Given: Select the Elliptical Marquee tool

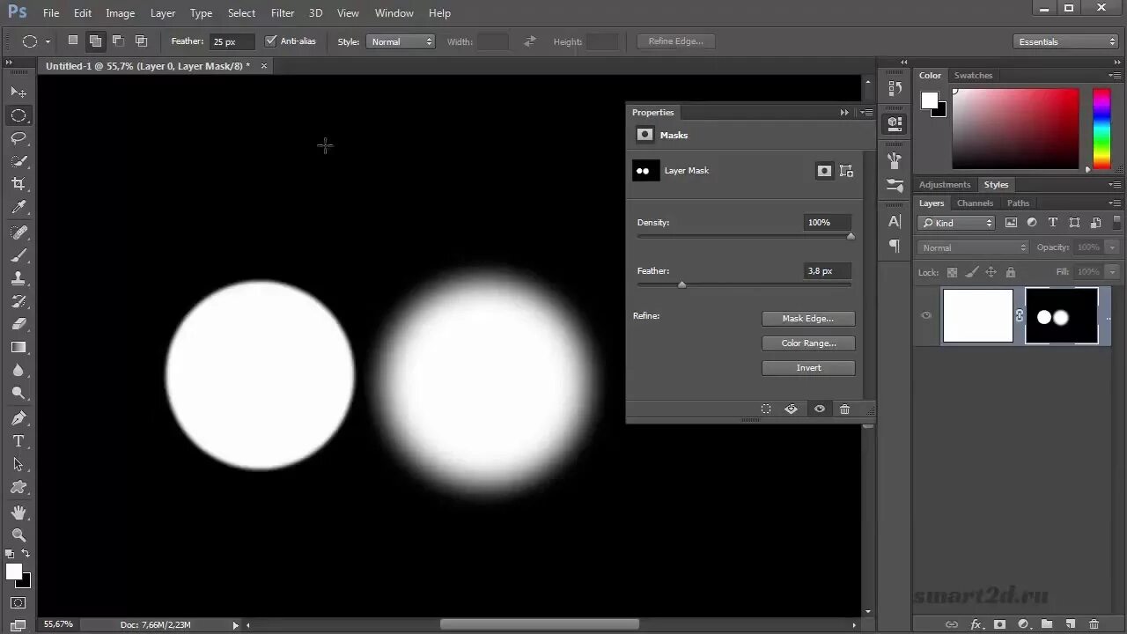Looking at the screenshot, I should point(19,115).
